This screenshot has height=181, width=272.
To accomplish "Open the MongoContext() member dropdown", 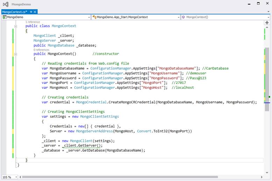I will [x=268, y=17].
